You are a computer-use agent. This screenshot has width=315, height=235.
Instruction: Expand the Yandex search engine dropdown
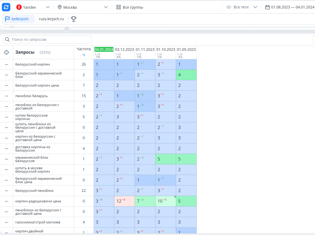coord(48,7)
